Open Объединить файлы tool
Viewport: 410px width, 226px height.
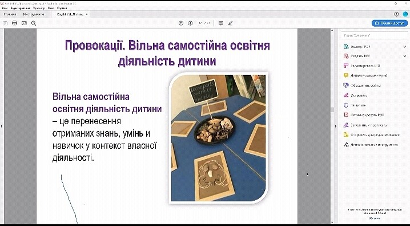(x=362, y=85)
